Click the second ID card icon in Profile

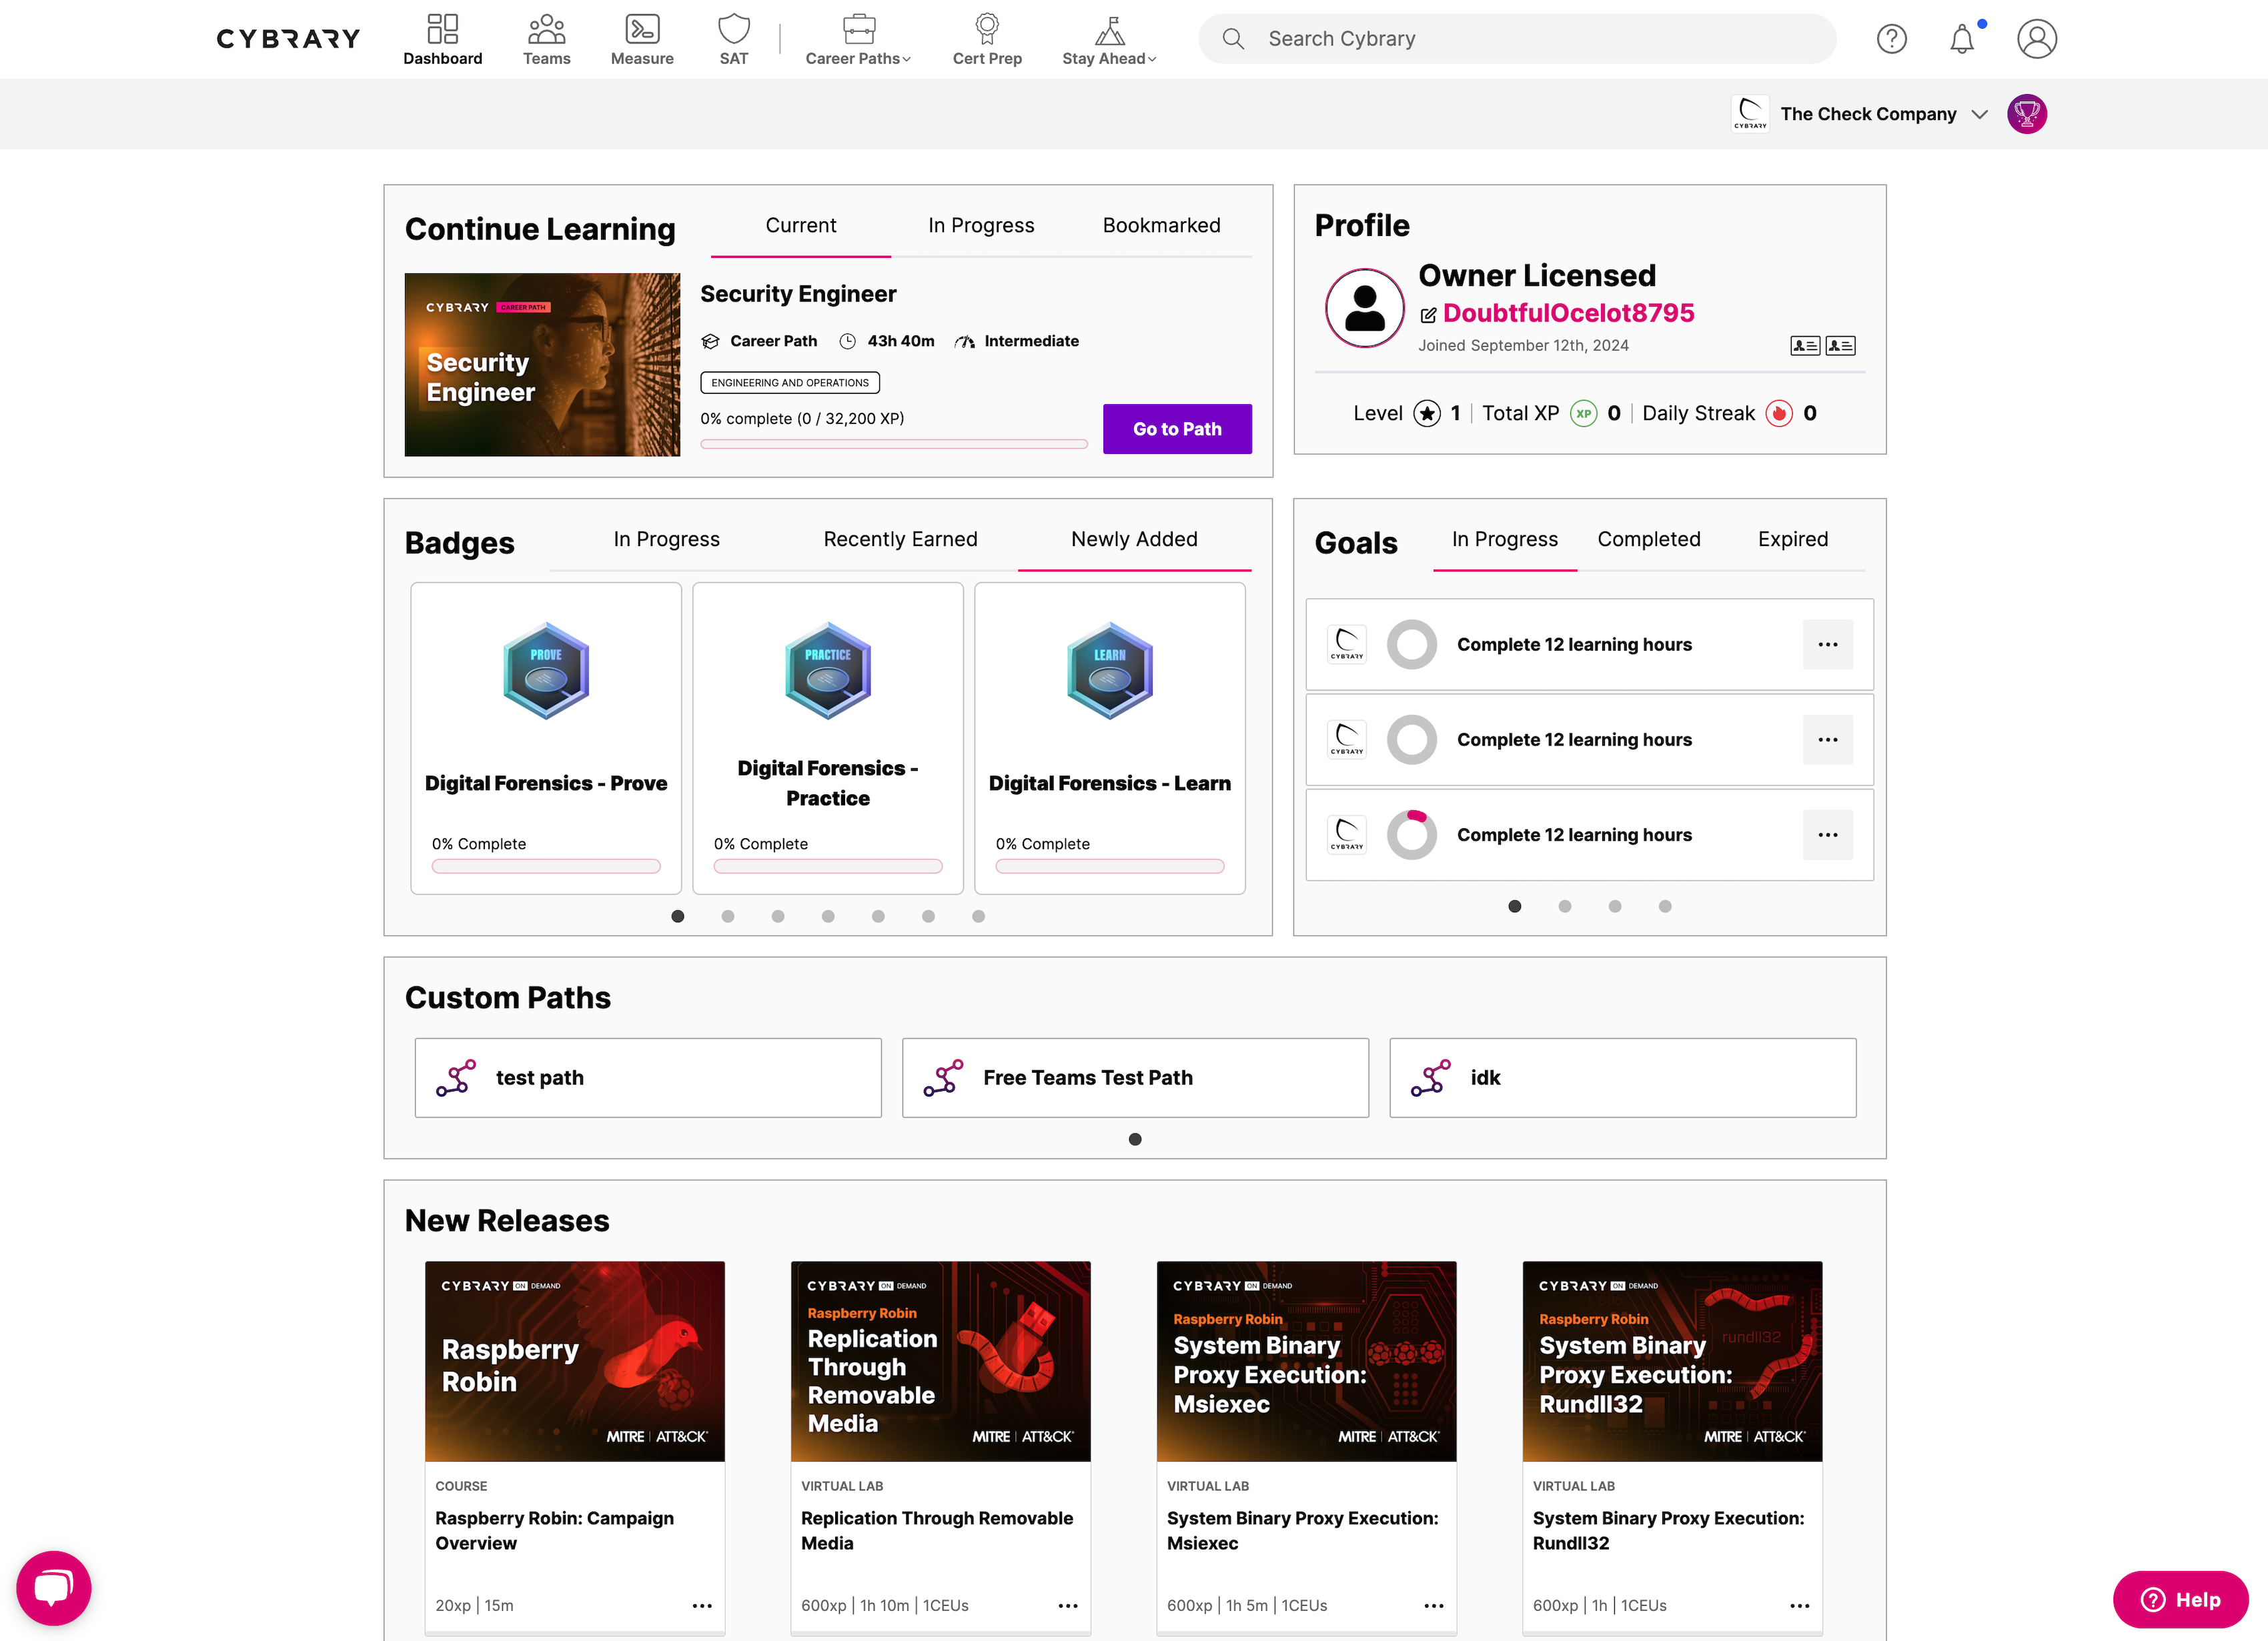click(x=1840, y=346)
